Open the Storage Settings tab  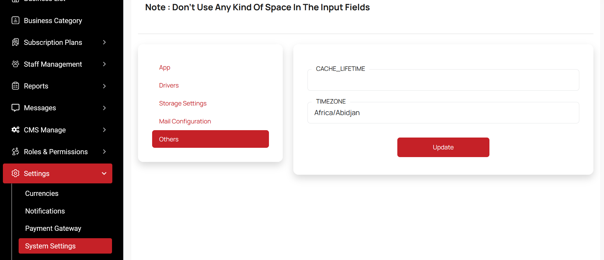[183, 103]
